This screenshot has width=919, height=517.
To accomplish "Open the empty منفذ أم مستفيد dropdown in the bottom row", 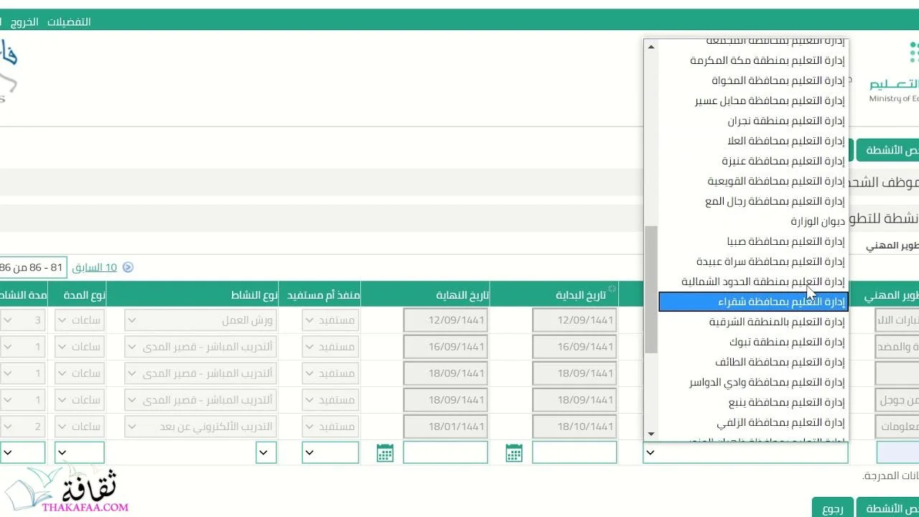I will coord(330,452).
